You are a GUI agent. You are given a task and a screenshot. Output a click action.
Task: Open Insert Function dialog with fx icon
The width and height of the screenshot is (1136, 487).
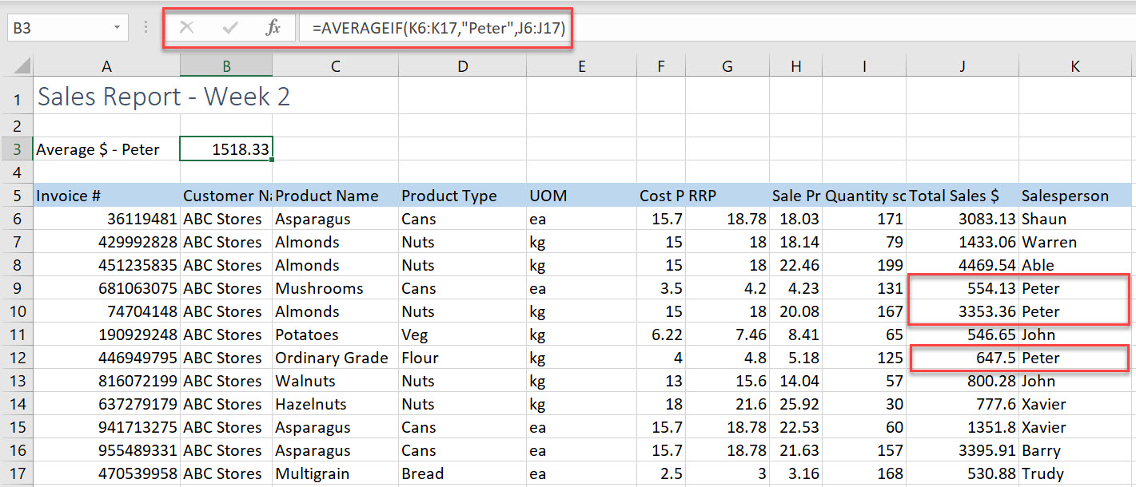[x=273, y=28]
